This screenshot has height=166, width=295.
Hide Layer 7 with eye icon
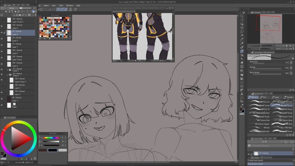2,45
